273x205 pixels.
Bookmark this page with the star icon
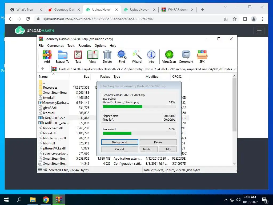click(235, 19)
